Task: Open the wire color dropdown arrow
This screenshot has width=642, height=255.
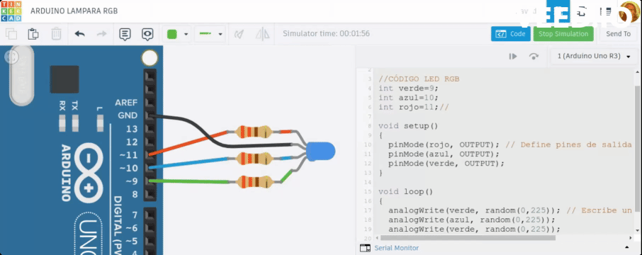Action: (186, 35)
